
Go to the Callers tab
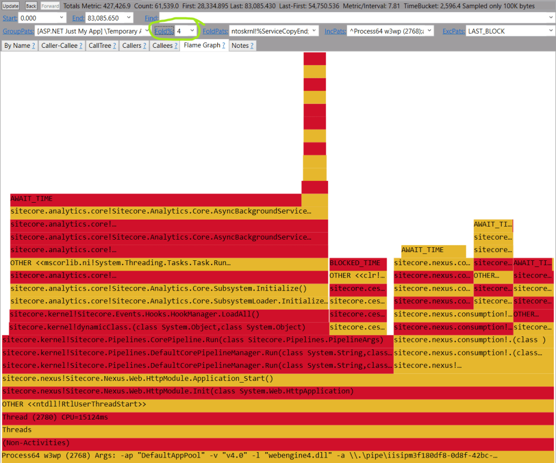pos(132,46)
